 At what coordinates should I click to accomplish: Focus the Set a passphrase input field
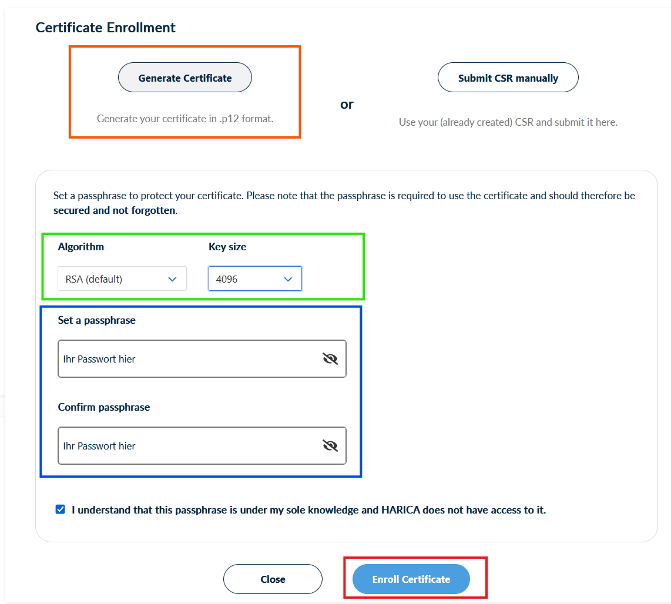[188, 359]
